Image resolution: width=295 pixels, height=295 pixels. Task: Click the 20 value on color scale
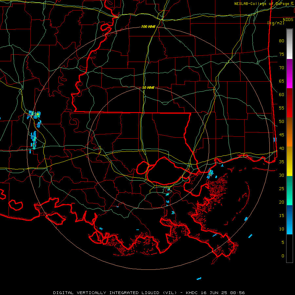[x=282, y=202]
